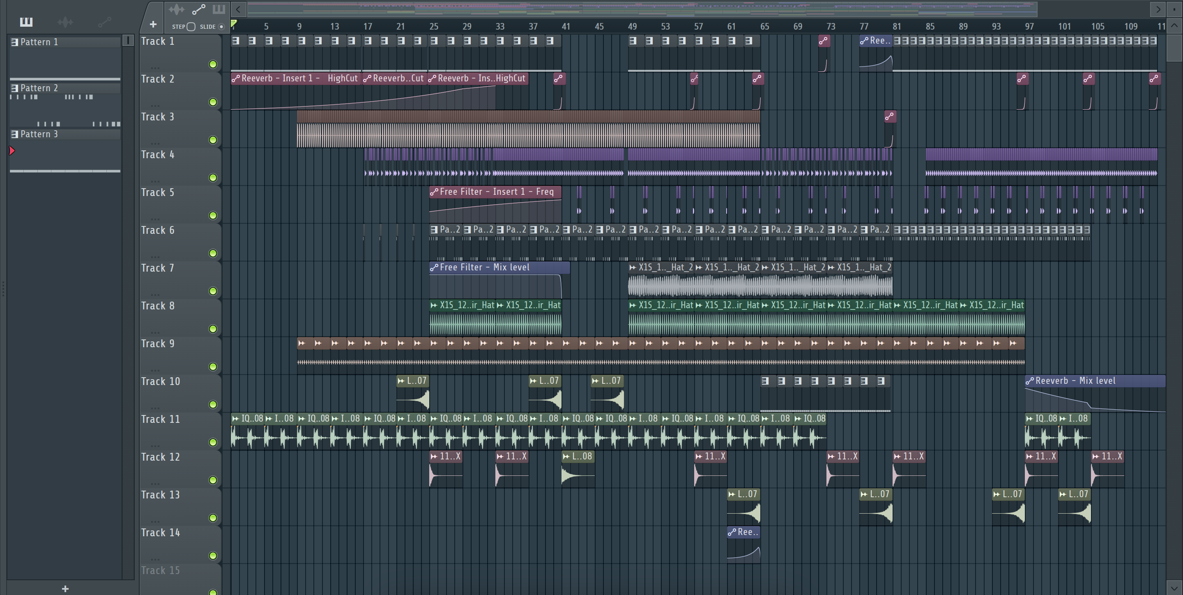Viewport: 1183px width, 595px height.
Task: Open Free Filter Mix level clip menu
Action: point(434,268)
